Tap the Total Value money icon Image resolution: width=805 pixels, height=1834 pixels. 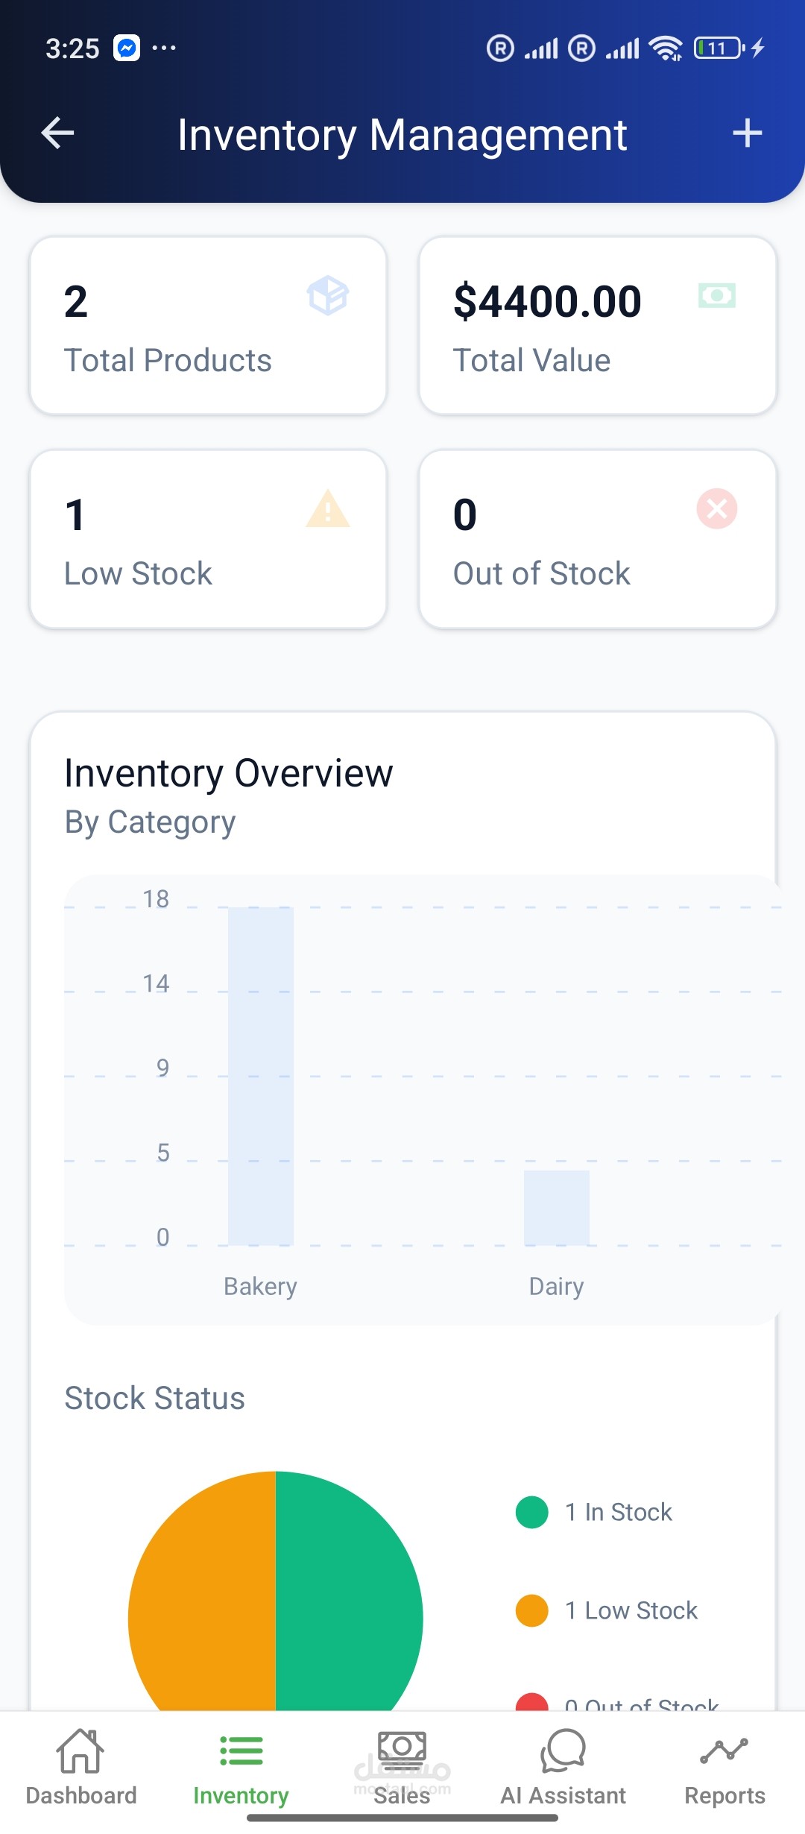(x=717, y=295)
